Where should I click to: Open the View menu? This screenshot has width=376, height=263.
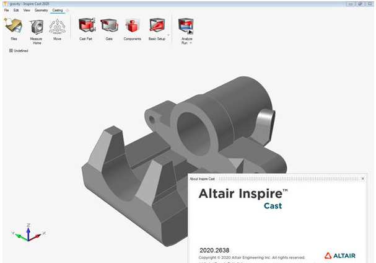(x=27, y=11)
